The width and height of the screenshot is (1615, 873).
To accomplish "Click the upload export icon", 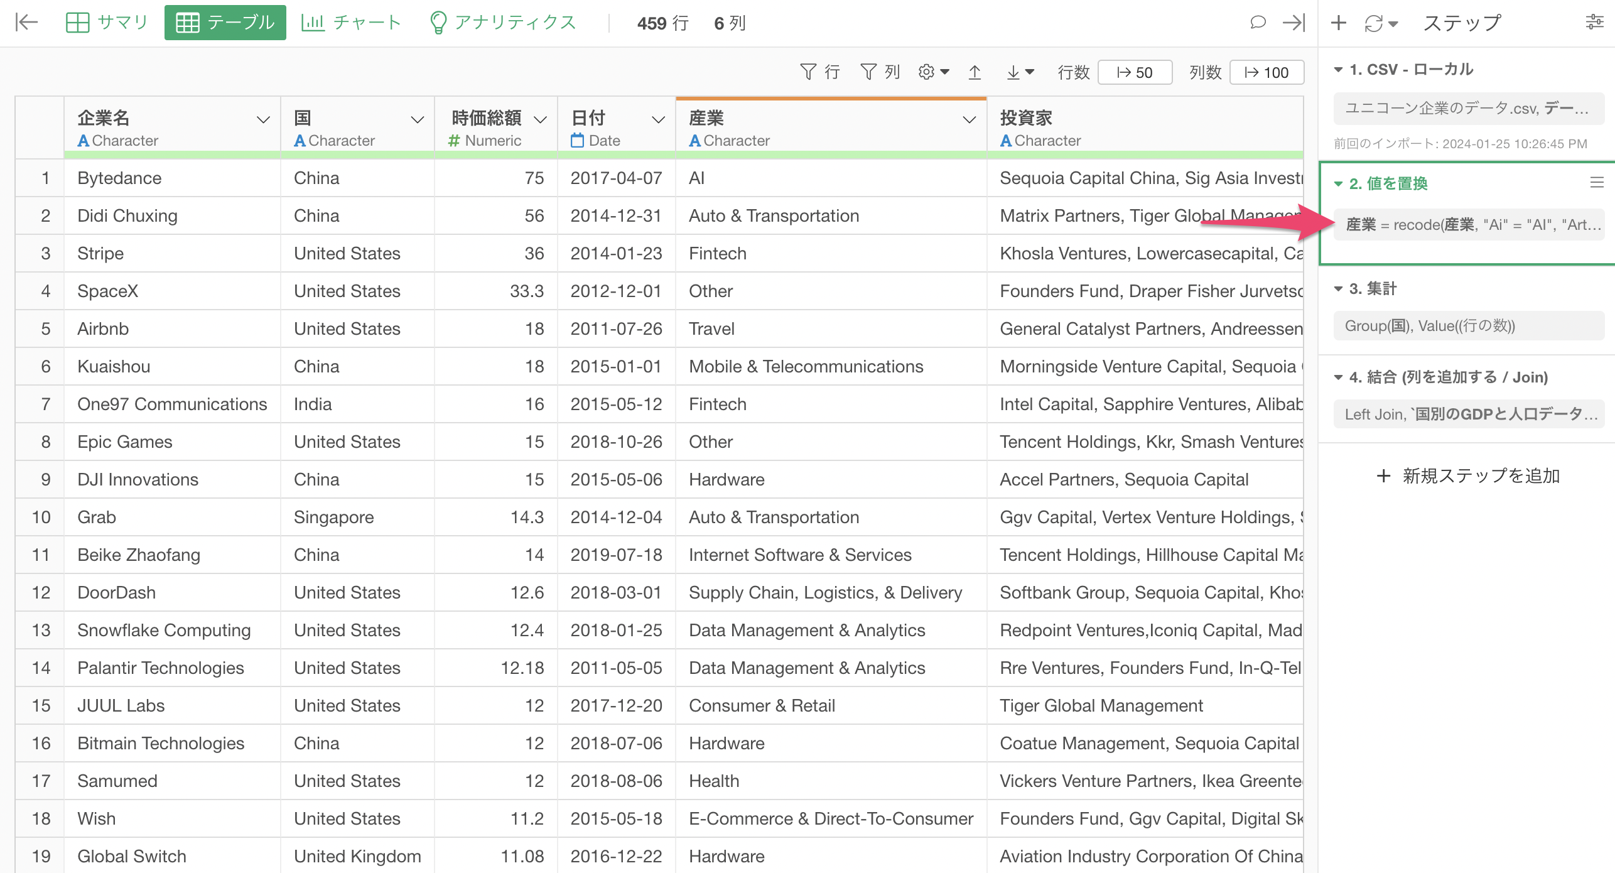I will pyautogui.click(x=975, y=72).
